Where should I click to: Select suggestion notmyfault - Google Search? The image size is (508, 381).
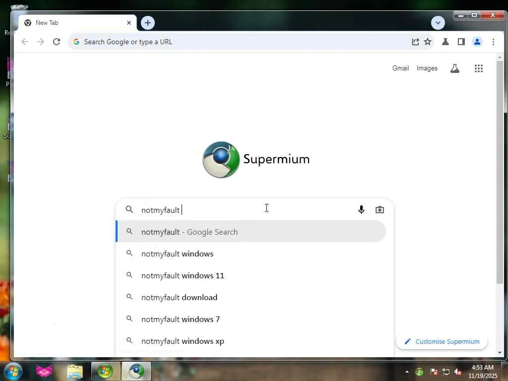click(x=251, y=231)
